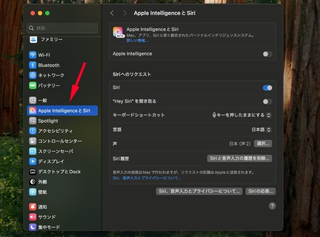Open the Wi-Fi settings icon
This screenshot has height=237, width=320.
[x=33, y=55]
